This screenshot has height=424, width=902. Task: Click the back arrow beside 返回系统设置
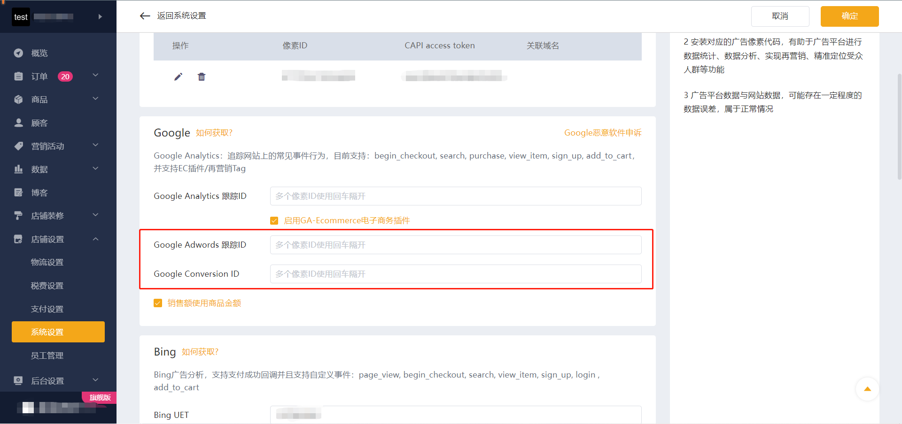pos(145,16)
